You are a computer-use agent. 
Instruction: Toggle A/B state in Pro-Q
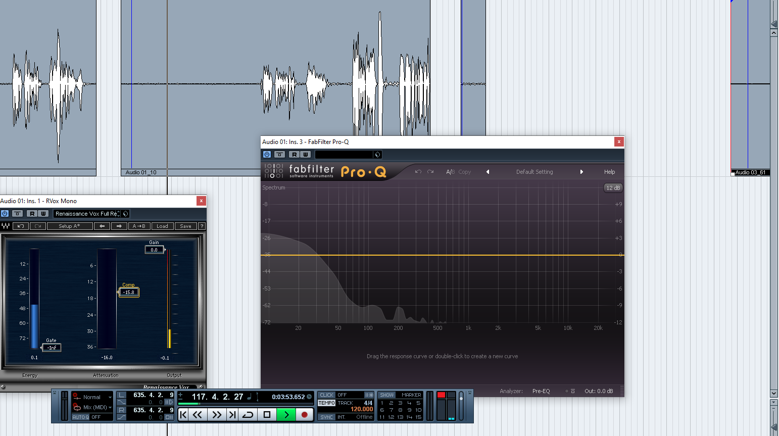click(x=450, y=172)
